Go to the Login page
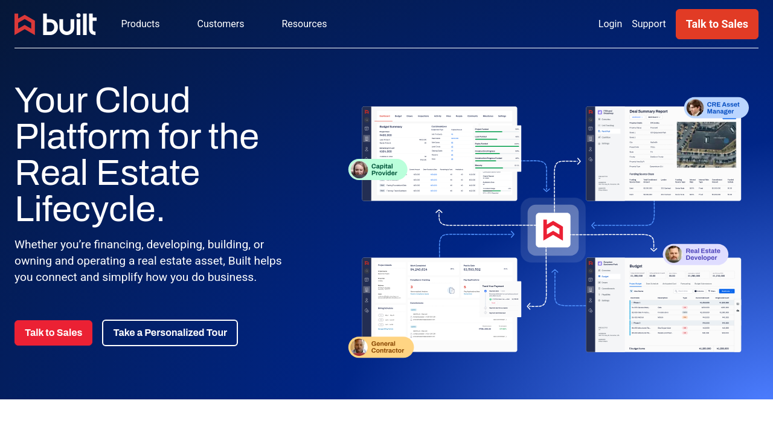 (610, 24)
